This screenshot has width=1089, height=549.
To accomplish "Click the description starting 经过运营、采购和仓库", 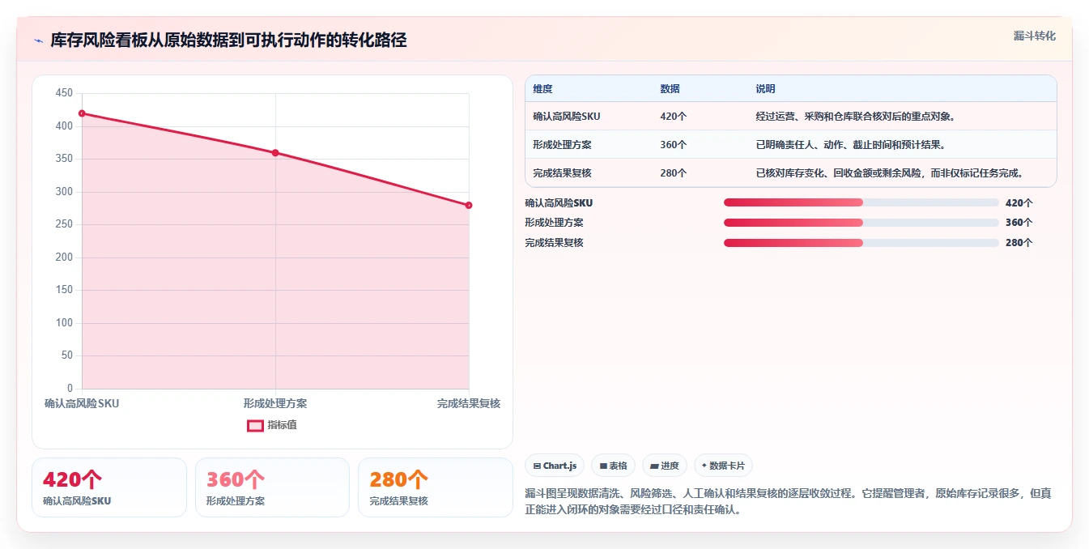I will [x=856, y=117].
